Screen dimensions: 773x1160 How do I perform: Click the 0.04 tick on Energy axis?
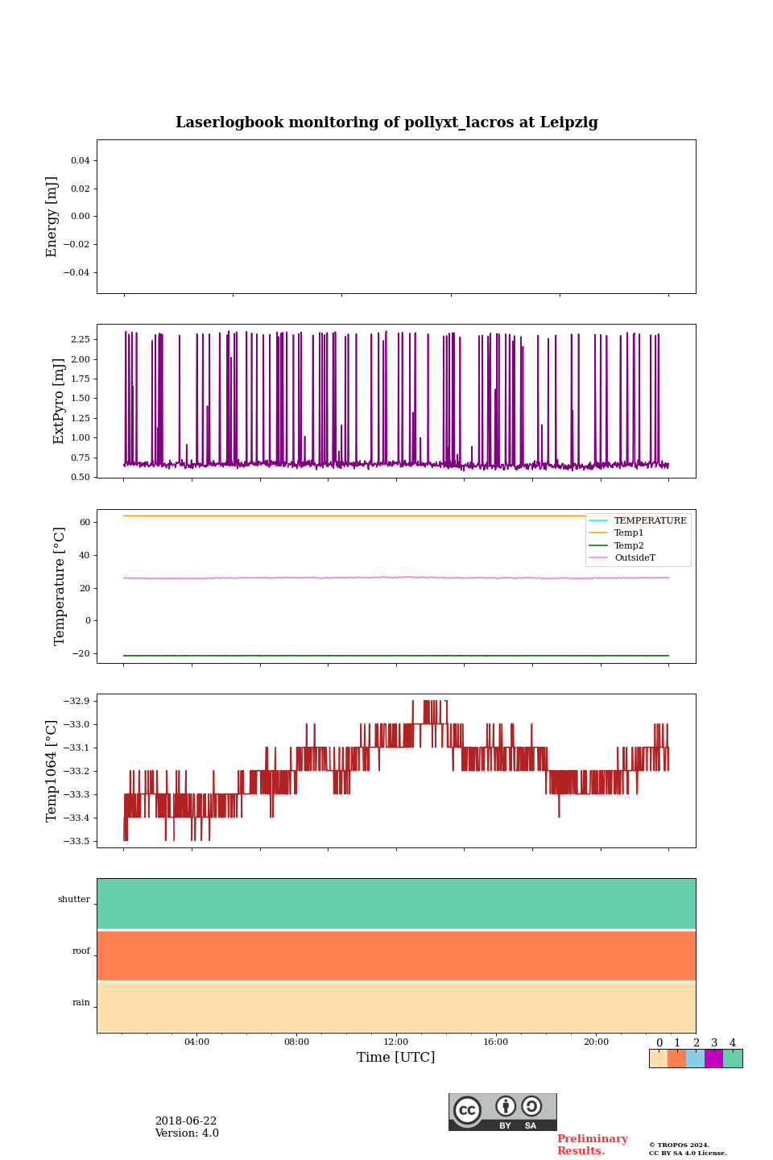(x=80, y=160)
